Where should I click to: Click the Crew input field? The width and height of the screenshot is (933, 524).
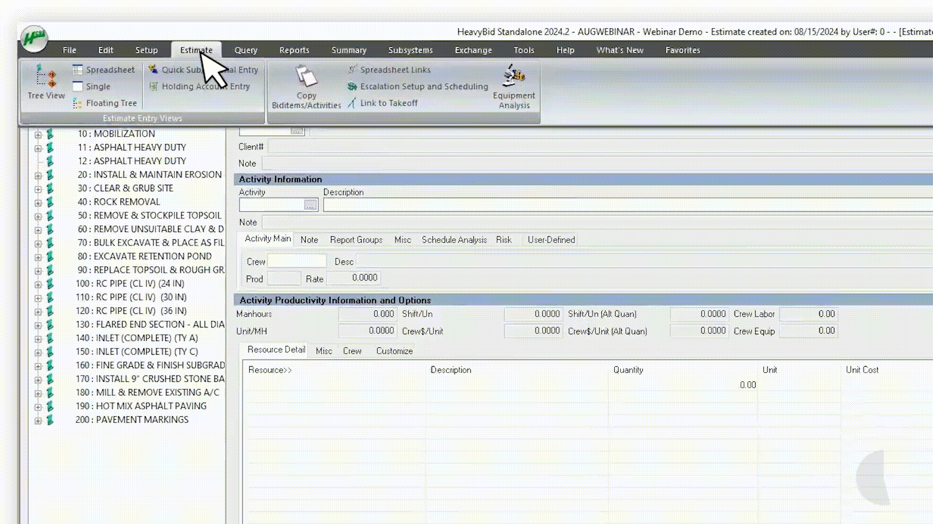click(296, 262)
